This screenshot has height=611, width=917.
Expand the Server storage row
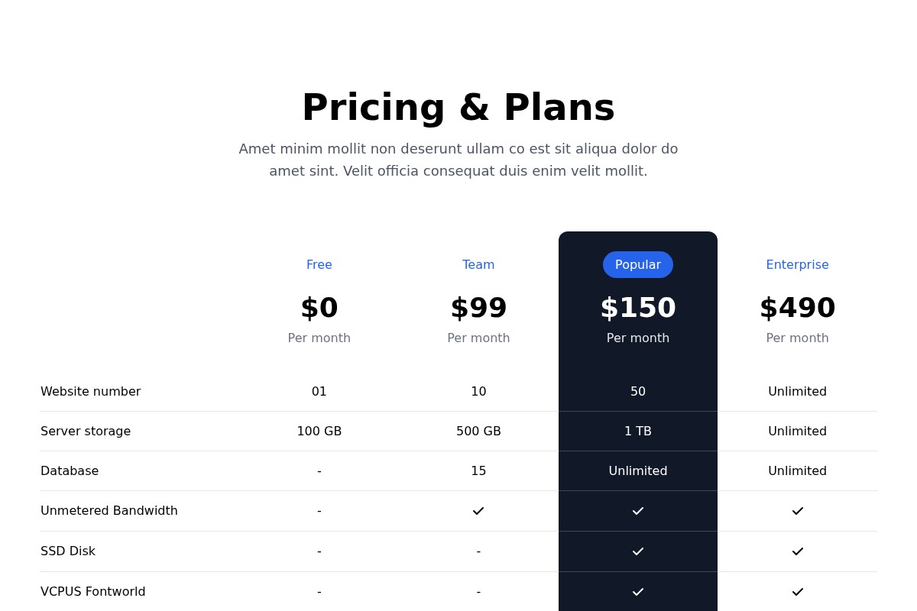click(86, 431)
